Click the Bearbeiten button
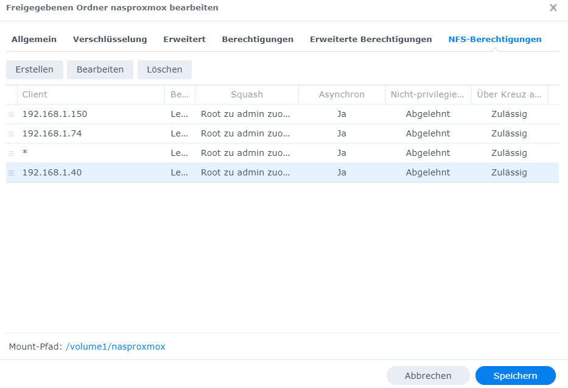The height and width of the screenshot is (388, 568). point(100,69)
